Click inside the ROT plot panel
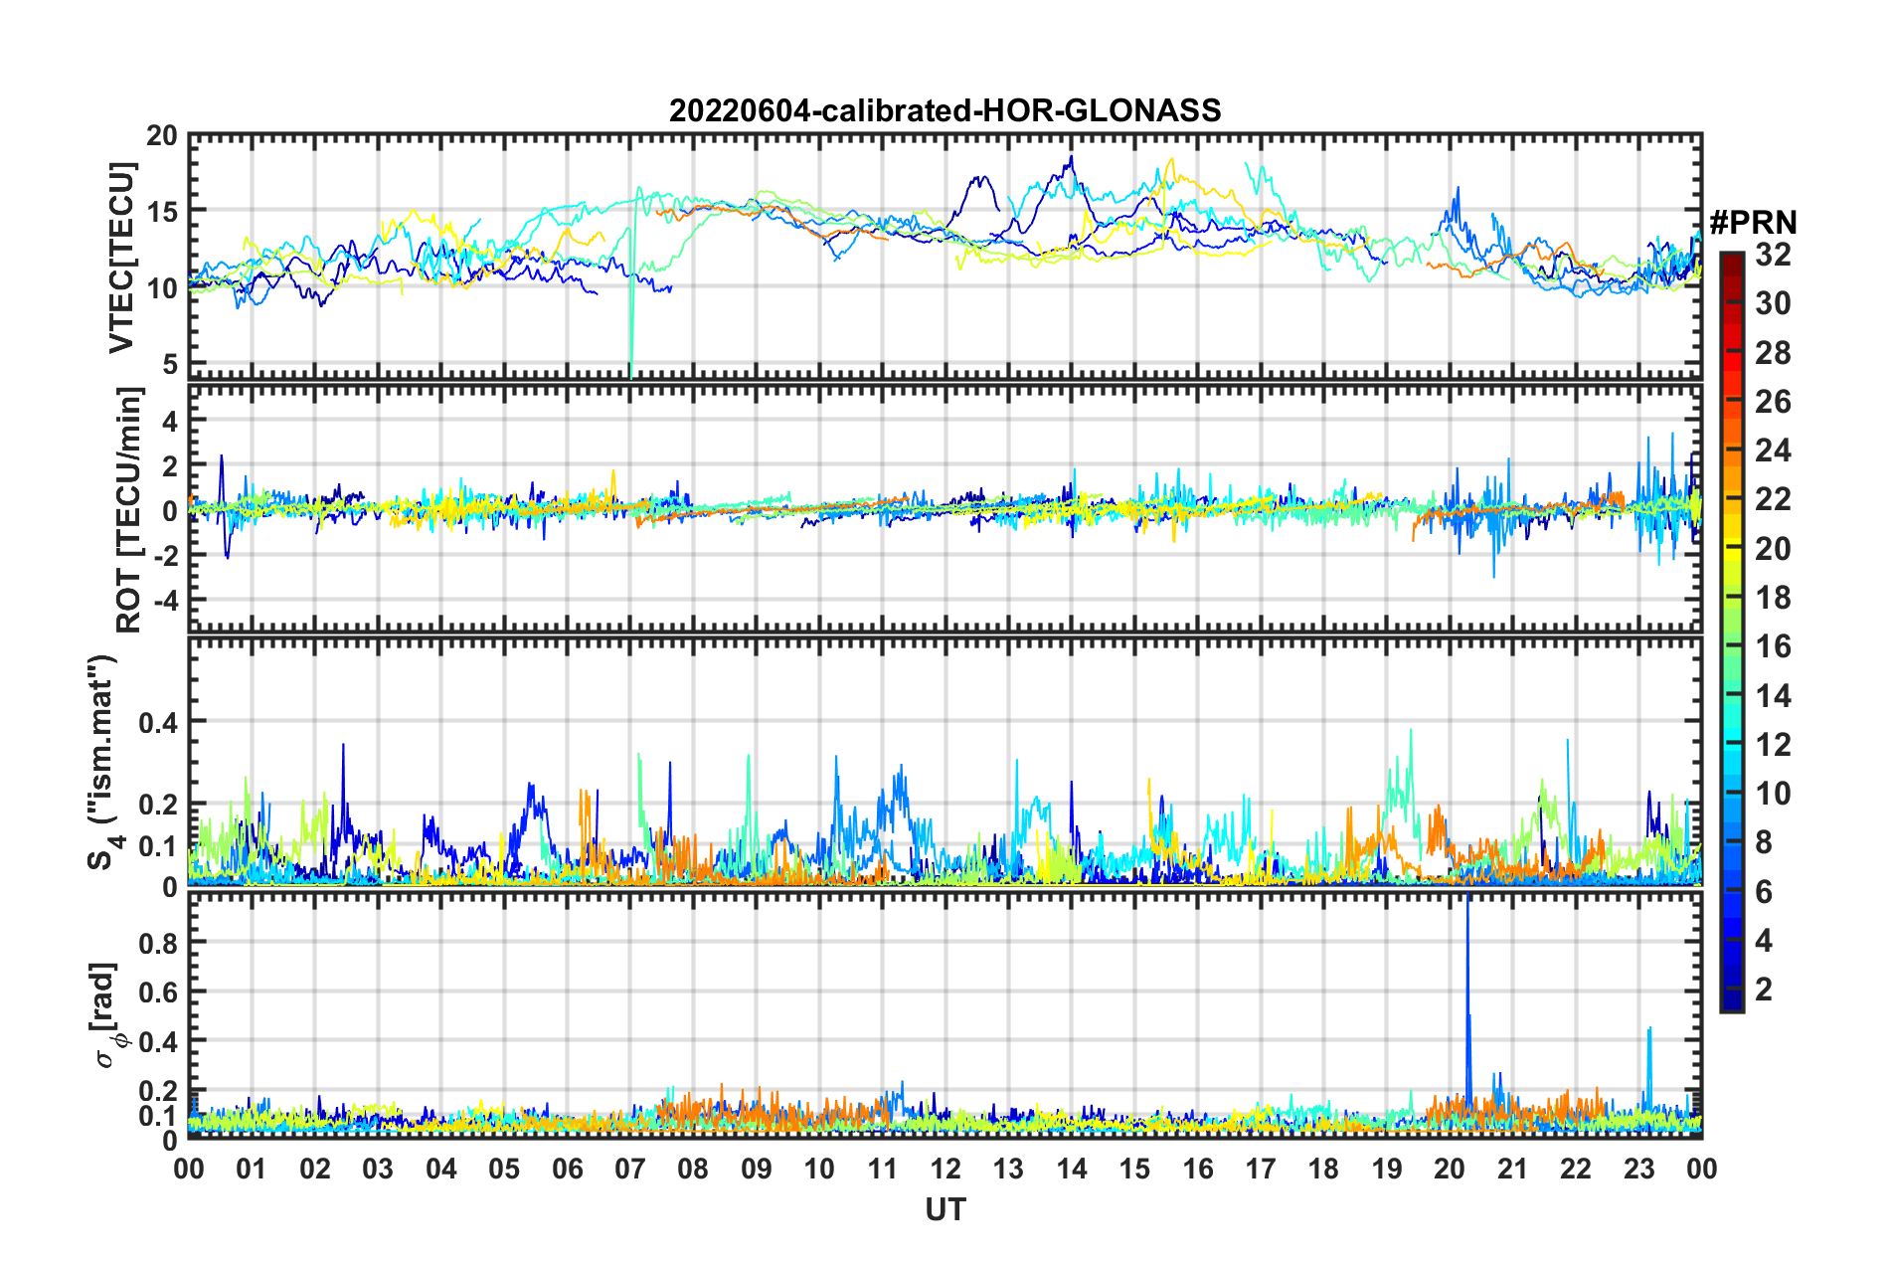The image size is (1891, 1265). pos(945,508)
